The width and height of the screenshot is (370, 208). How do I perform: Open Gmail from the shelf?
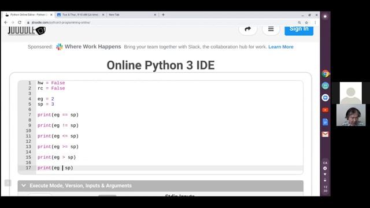[325, 135]
